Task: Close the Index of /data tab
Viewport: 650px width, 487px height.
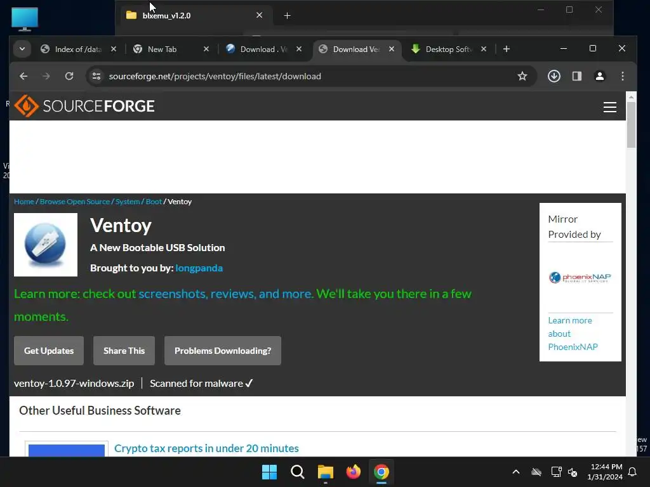Action: pos(114,49)
